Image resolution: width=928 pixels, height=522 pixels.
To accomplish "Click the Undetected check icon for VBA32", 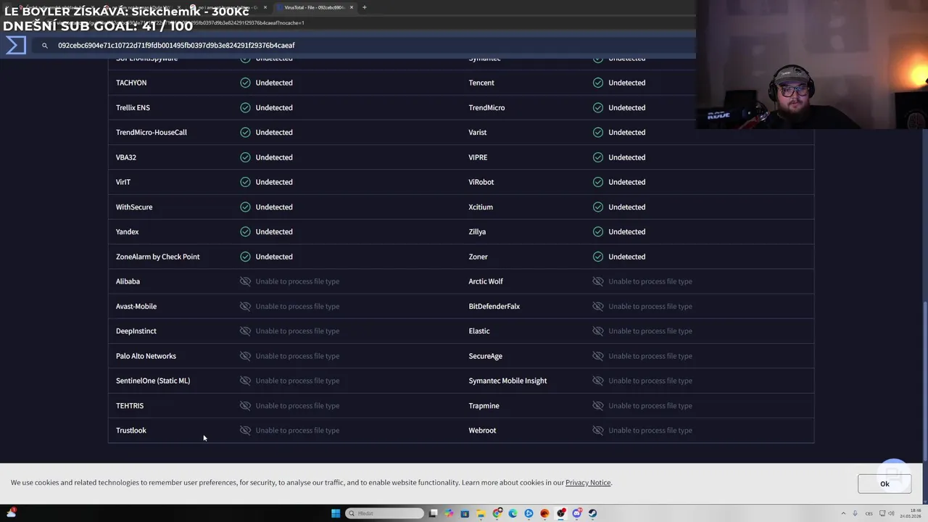I will coord(245,157).
